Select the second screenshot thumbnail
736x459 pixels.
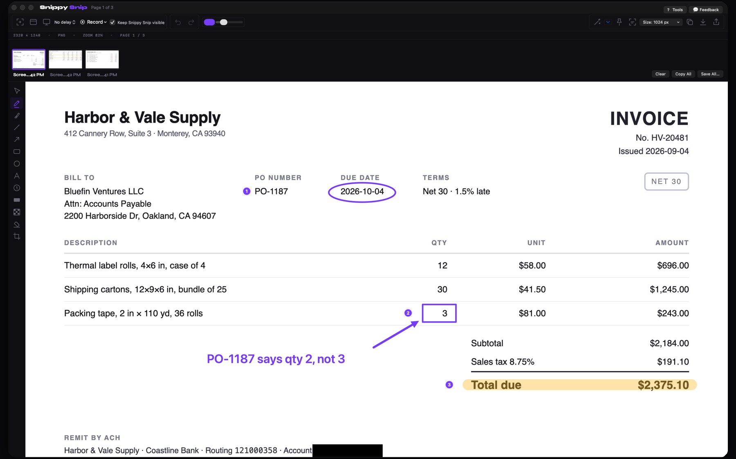pos(65,59)
